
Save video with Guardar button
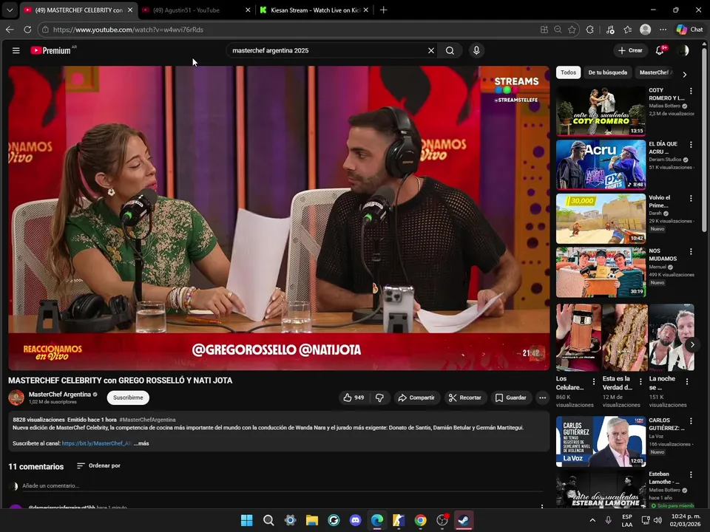[x=511, y=398]
